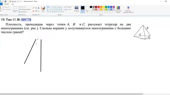Pick the Curve shape

pyautogui.click(x=50, y=7)
